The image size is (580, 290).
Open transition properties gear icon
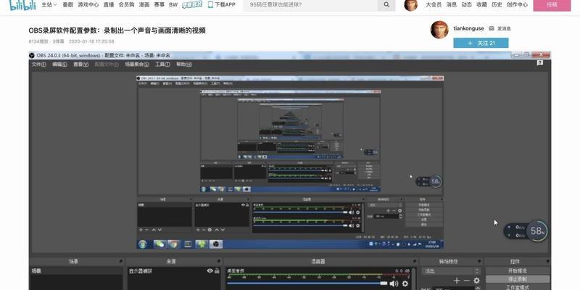(x=476, y=281)
